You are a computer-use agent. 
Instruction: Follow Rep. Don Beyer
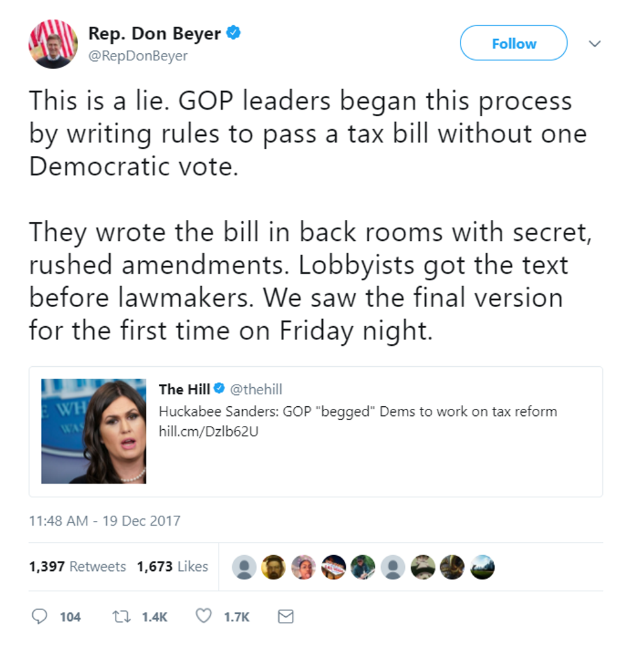[x=514, y=43]
